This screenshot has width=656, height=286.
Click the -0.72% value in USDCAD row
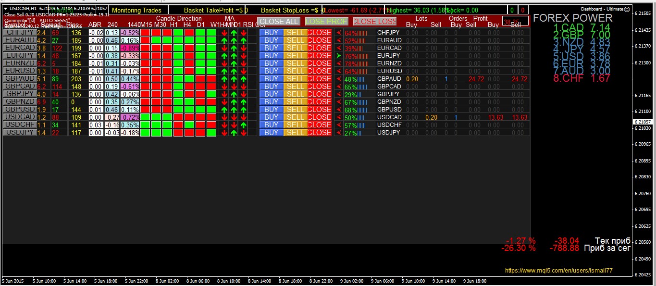point(130,117)
